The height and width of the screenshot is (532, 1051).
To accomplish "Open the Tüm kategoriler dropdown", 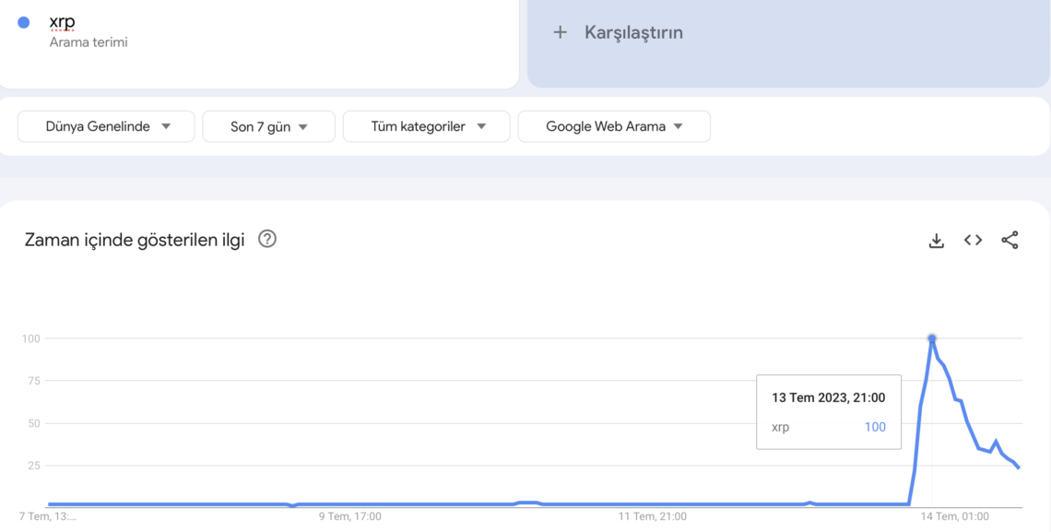I will (x=426, y=126).
